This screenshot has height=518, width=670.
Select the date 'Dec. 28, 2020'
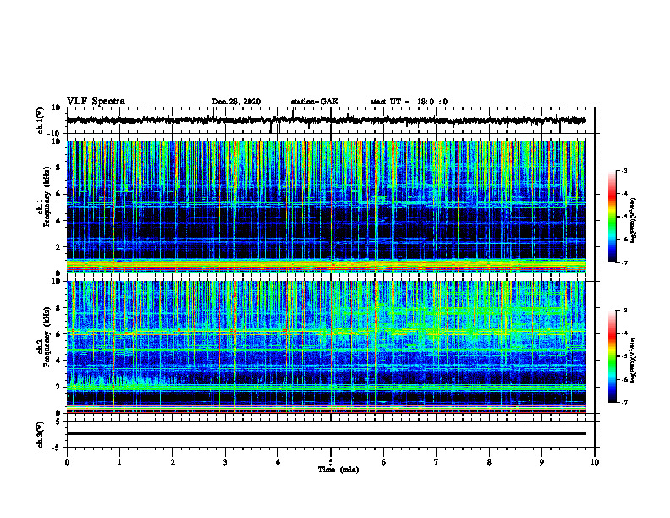point(236,102)
